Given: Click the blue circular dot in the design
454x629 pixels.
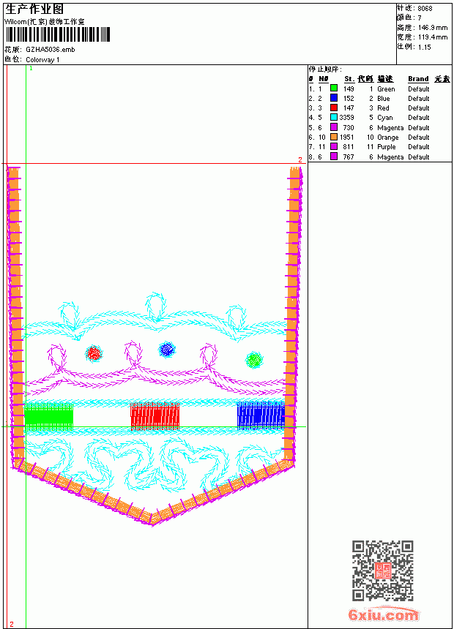Looking at the screenshot, I should click(167, 350).
